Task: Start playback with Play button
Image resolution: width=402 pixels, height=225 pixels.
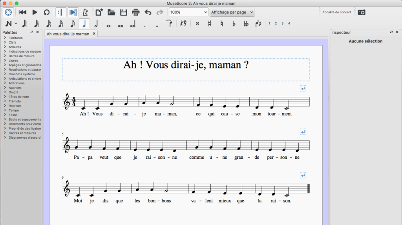Action: tap(35, 12)
